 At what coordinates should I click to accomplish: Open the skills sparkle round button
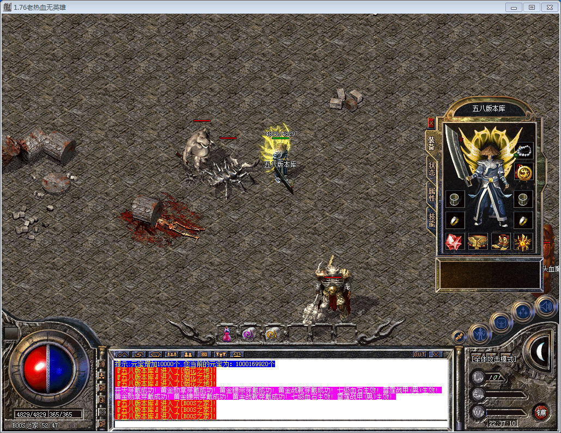click(x=522, y=312)
